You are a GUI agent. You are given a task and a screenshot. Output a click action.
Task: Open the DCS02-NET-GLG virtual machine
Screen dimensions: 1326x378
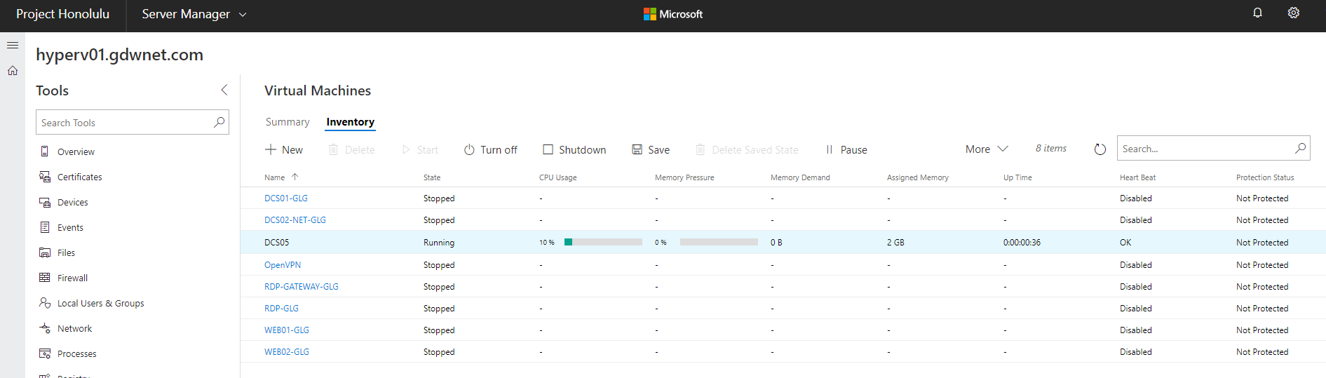tap(295, 220)
